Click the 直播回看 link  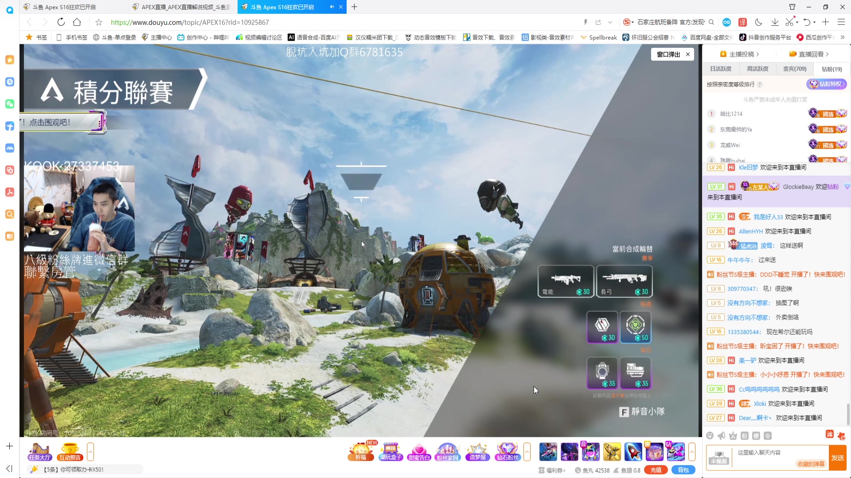[809, 54]
